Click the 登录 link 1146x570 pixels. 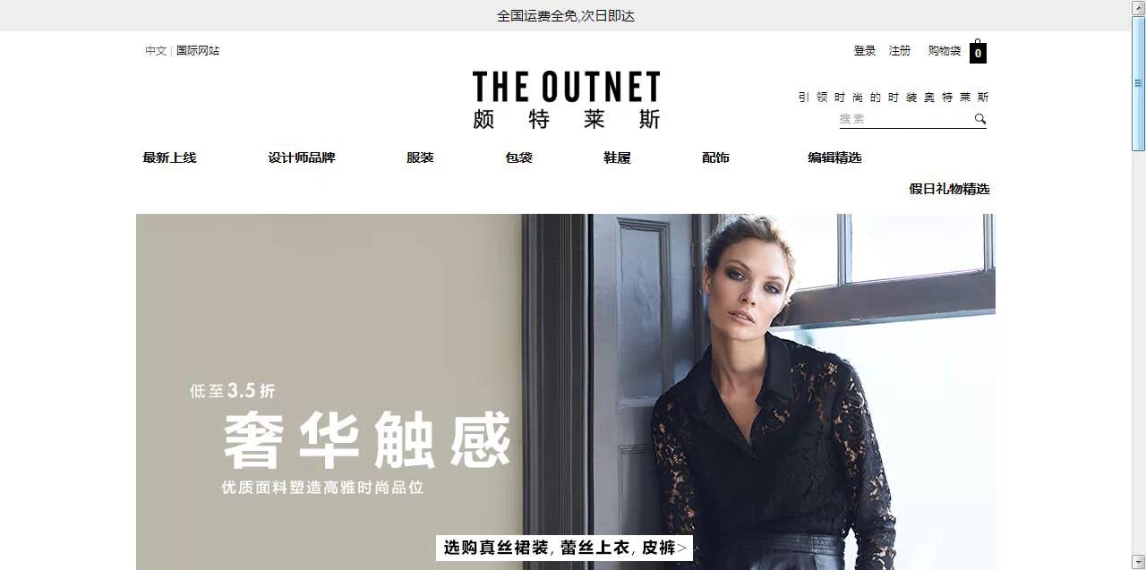pos(865,51)
